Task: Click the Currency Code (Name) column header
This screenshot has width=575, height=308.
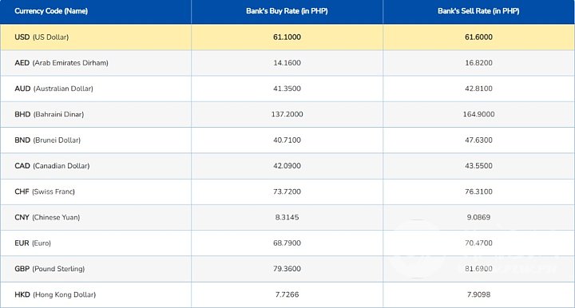Action: [x=51, y=11]
